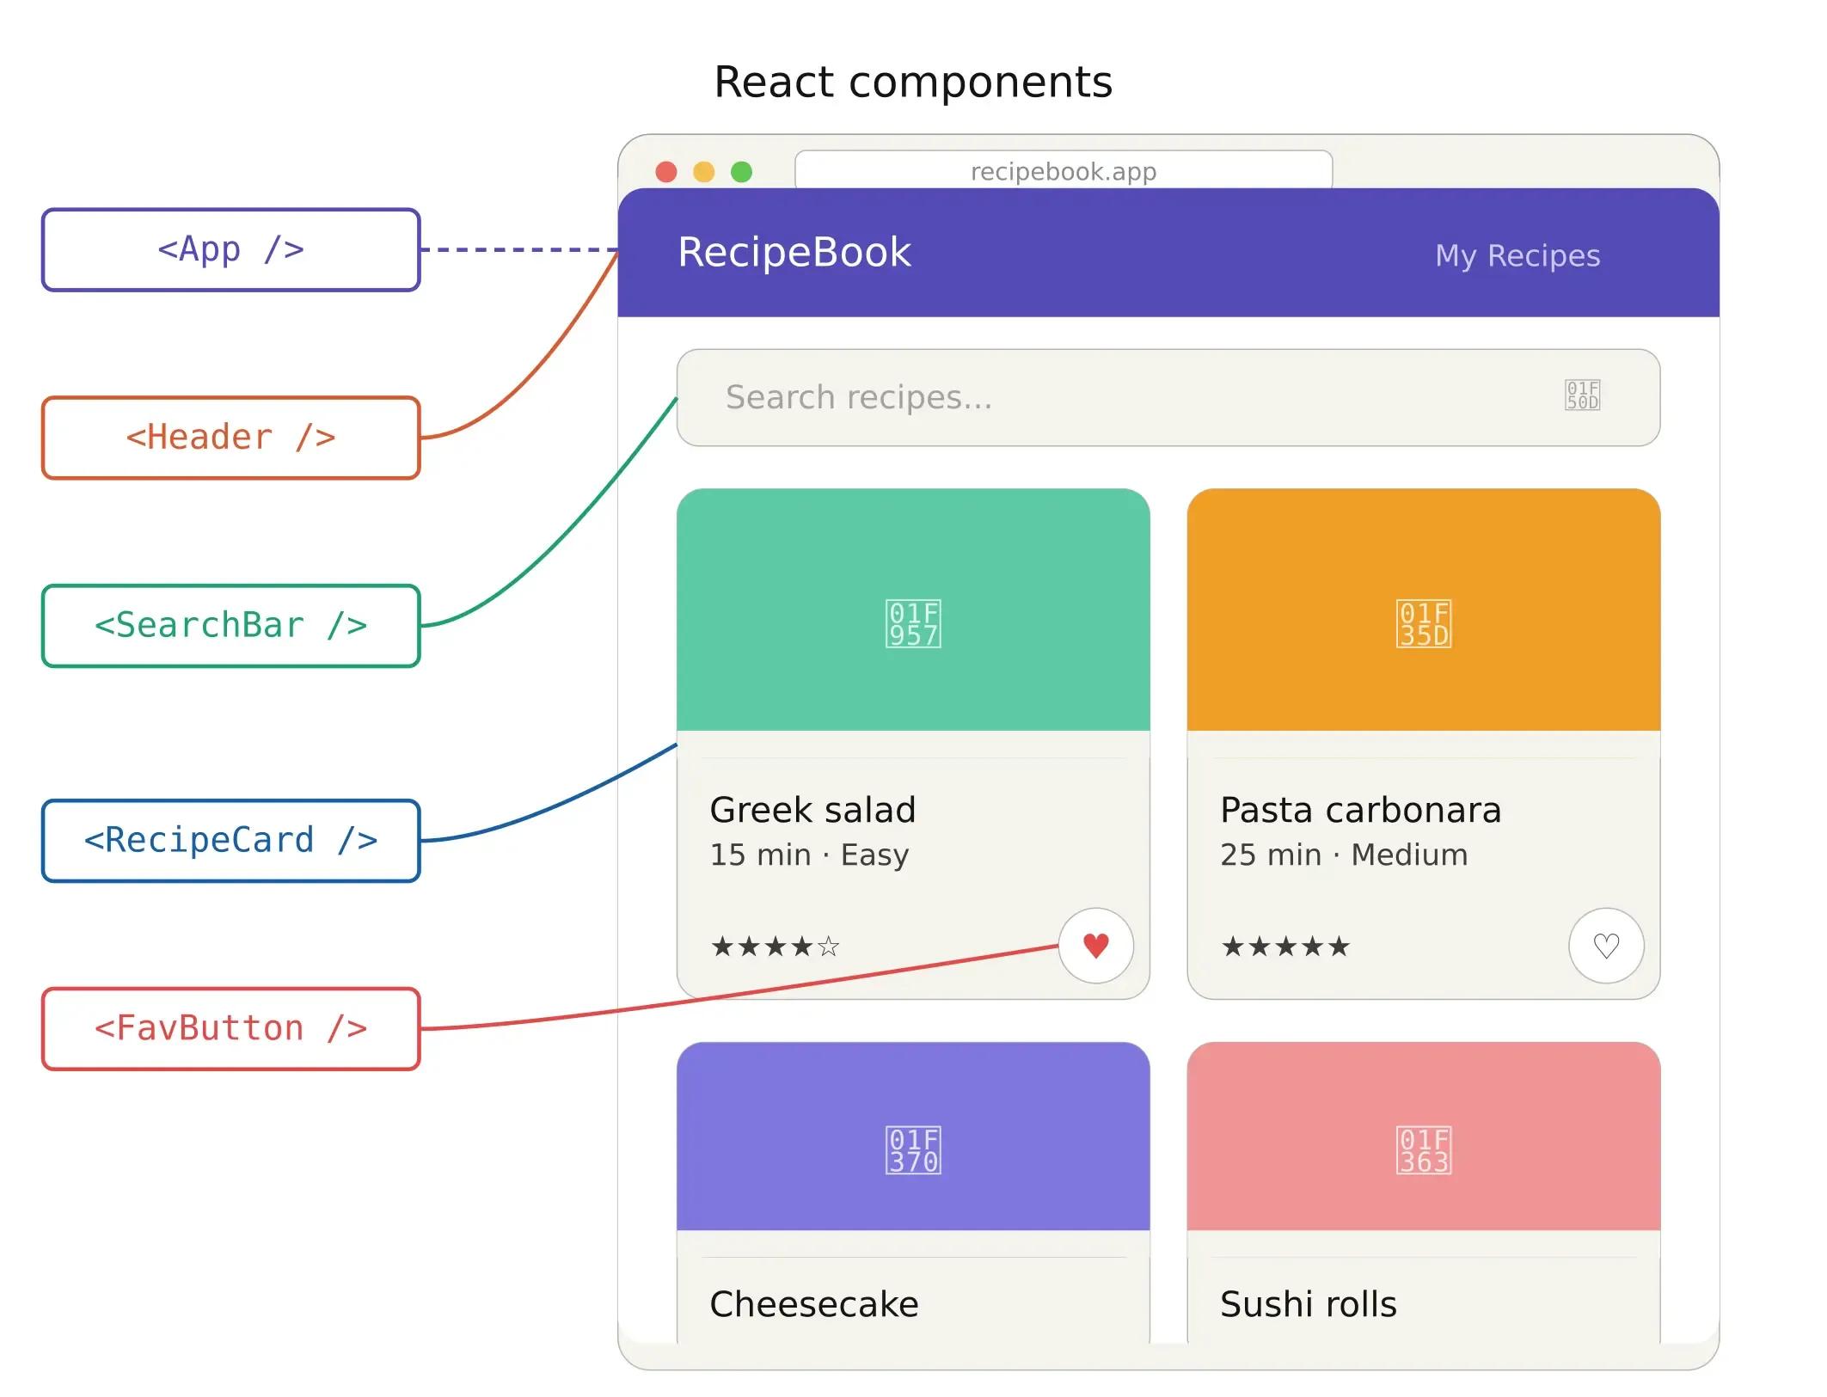
Task: Click the Greek salad star rating
Action: (x=775, y=947)
